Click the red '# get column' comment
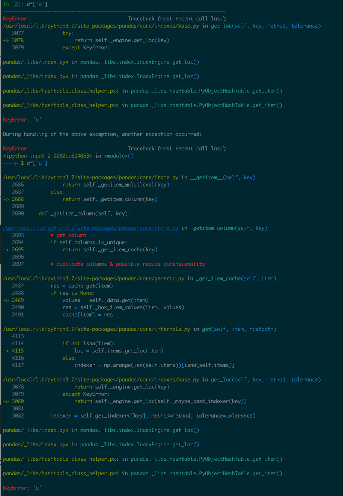Image resolution: width=343 pixels, height=496 pixels. click(x=68, y=235)
